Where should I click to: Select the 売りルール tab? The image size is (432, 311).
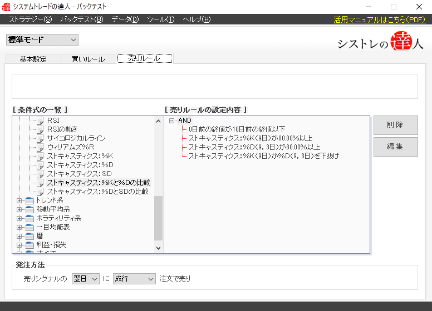[x=145, y=58]
